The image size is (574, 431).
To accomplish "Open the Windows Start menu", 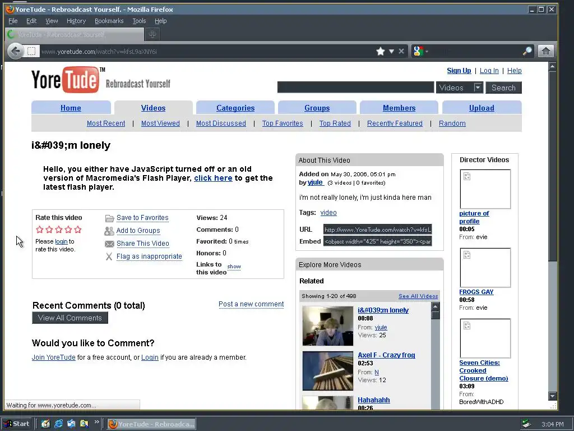I will coord(17,424).
